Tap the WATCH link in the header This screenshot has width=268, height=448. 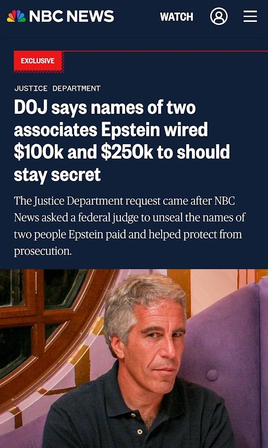176,17
